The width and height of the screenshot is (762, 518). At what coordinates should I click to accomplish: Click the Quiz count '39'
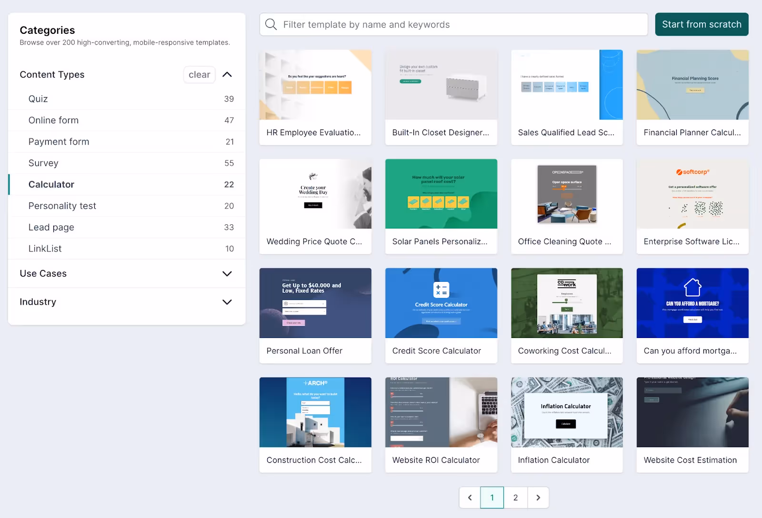[x=229, y=99]
